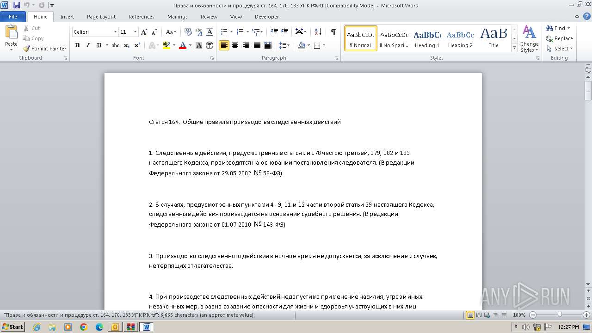Screen dimensions: 592x333
Task: Click the zoom slider handle
Action: pos(560,315)
